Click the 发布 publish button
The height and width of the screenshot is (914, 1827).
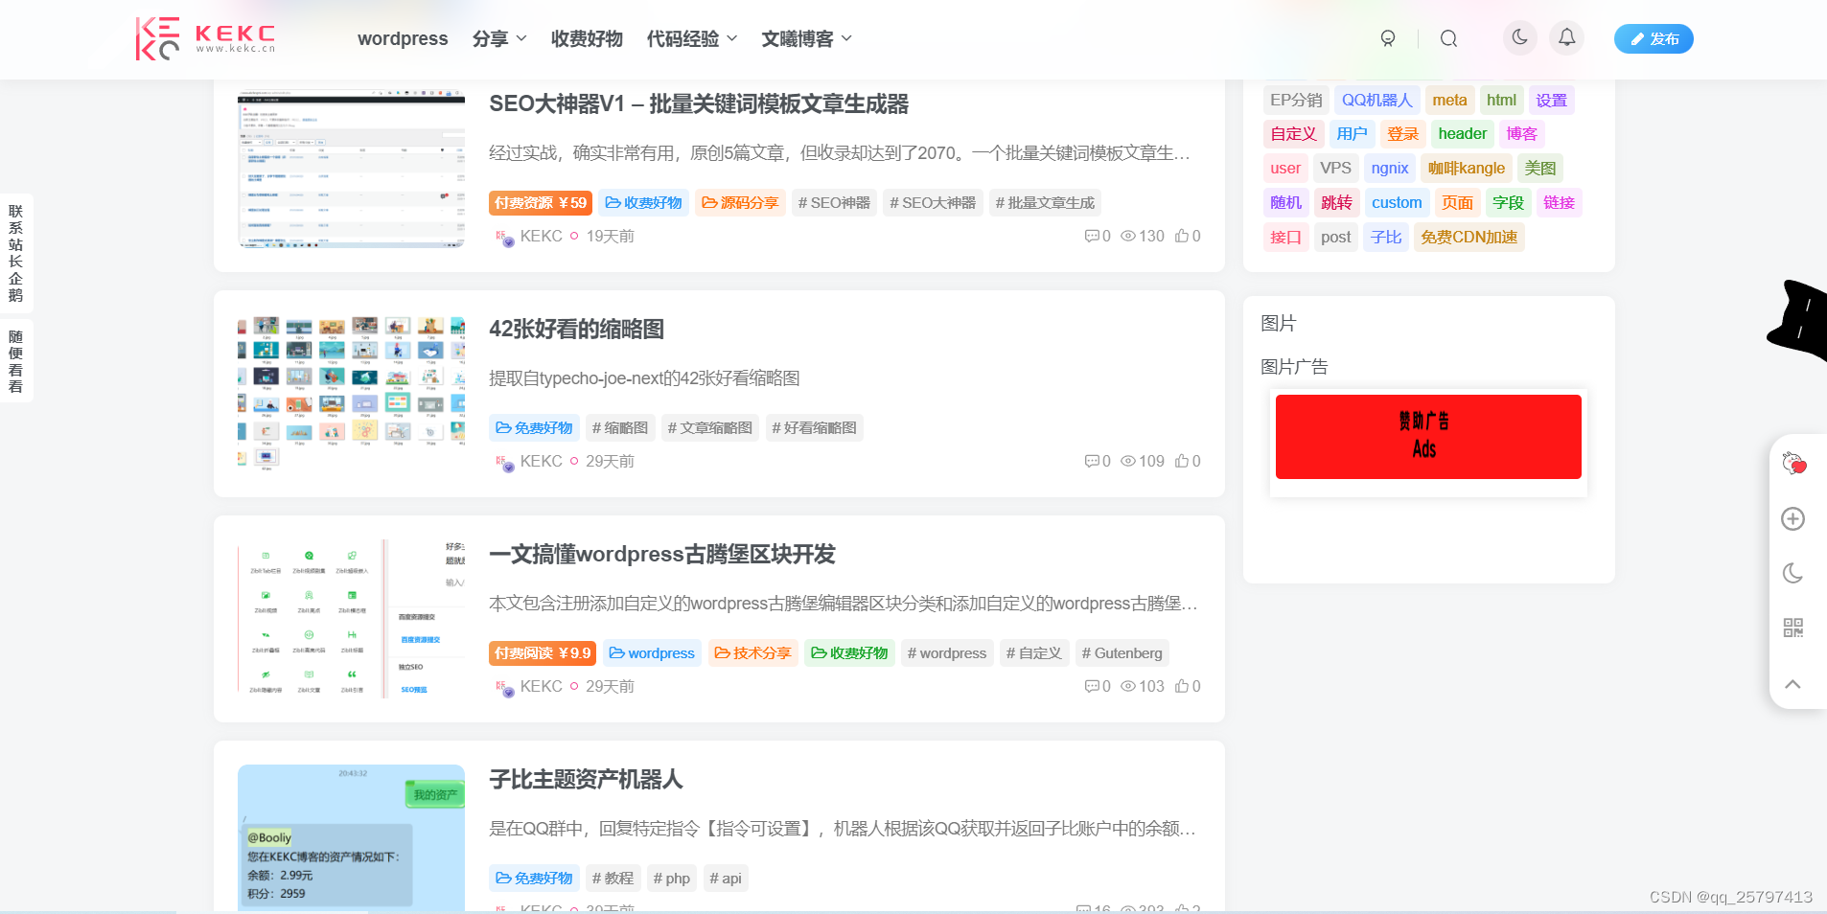tap(1654, 38)
